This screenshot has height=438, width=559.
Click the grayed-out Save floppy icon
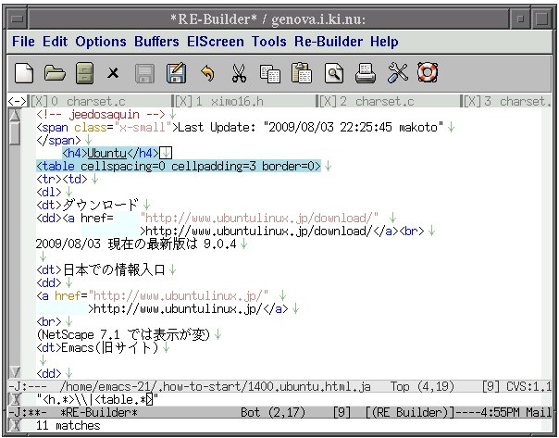(144, 73)
